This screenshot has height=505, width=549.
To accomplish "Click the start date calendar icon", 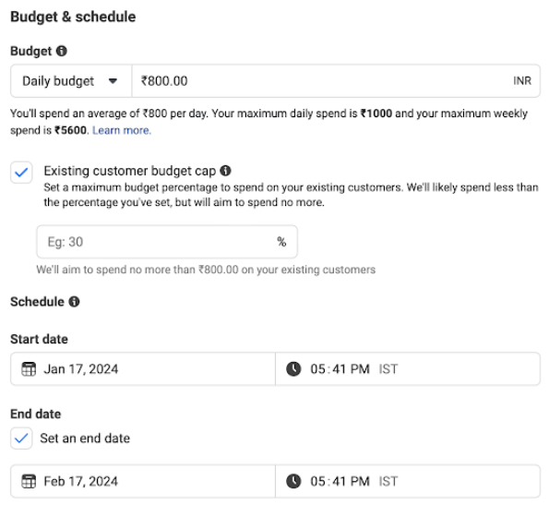I will pos(29,369).
